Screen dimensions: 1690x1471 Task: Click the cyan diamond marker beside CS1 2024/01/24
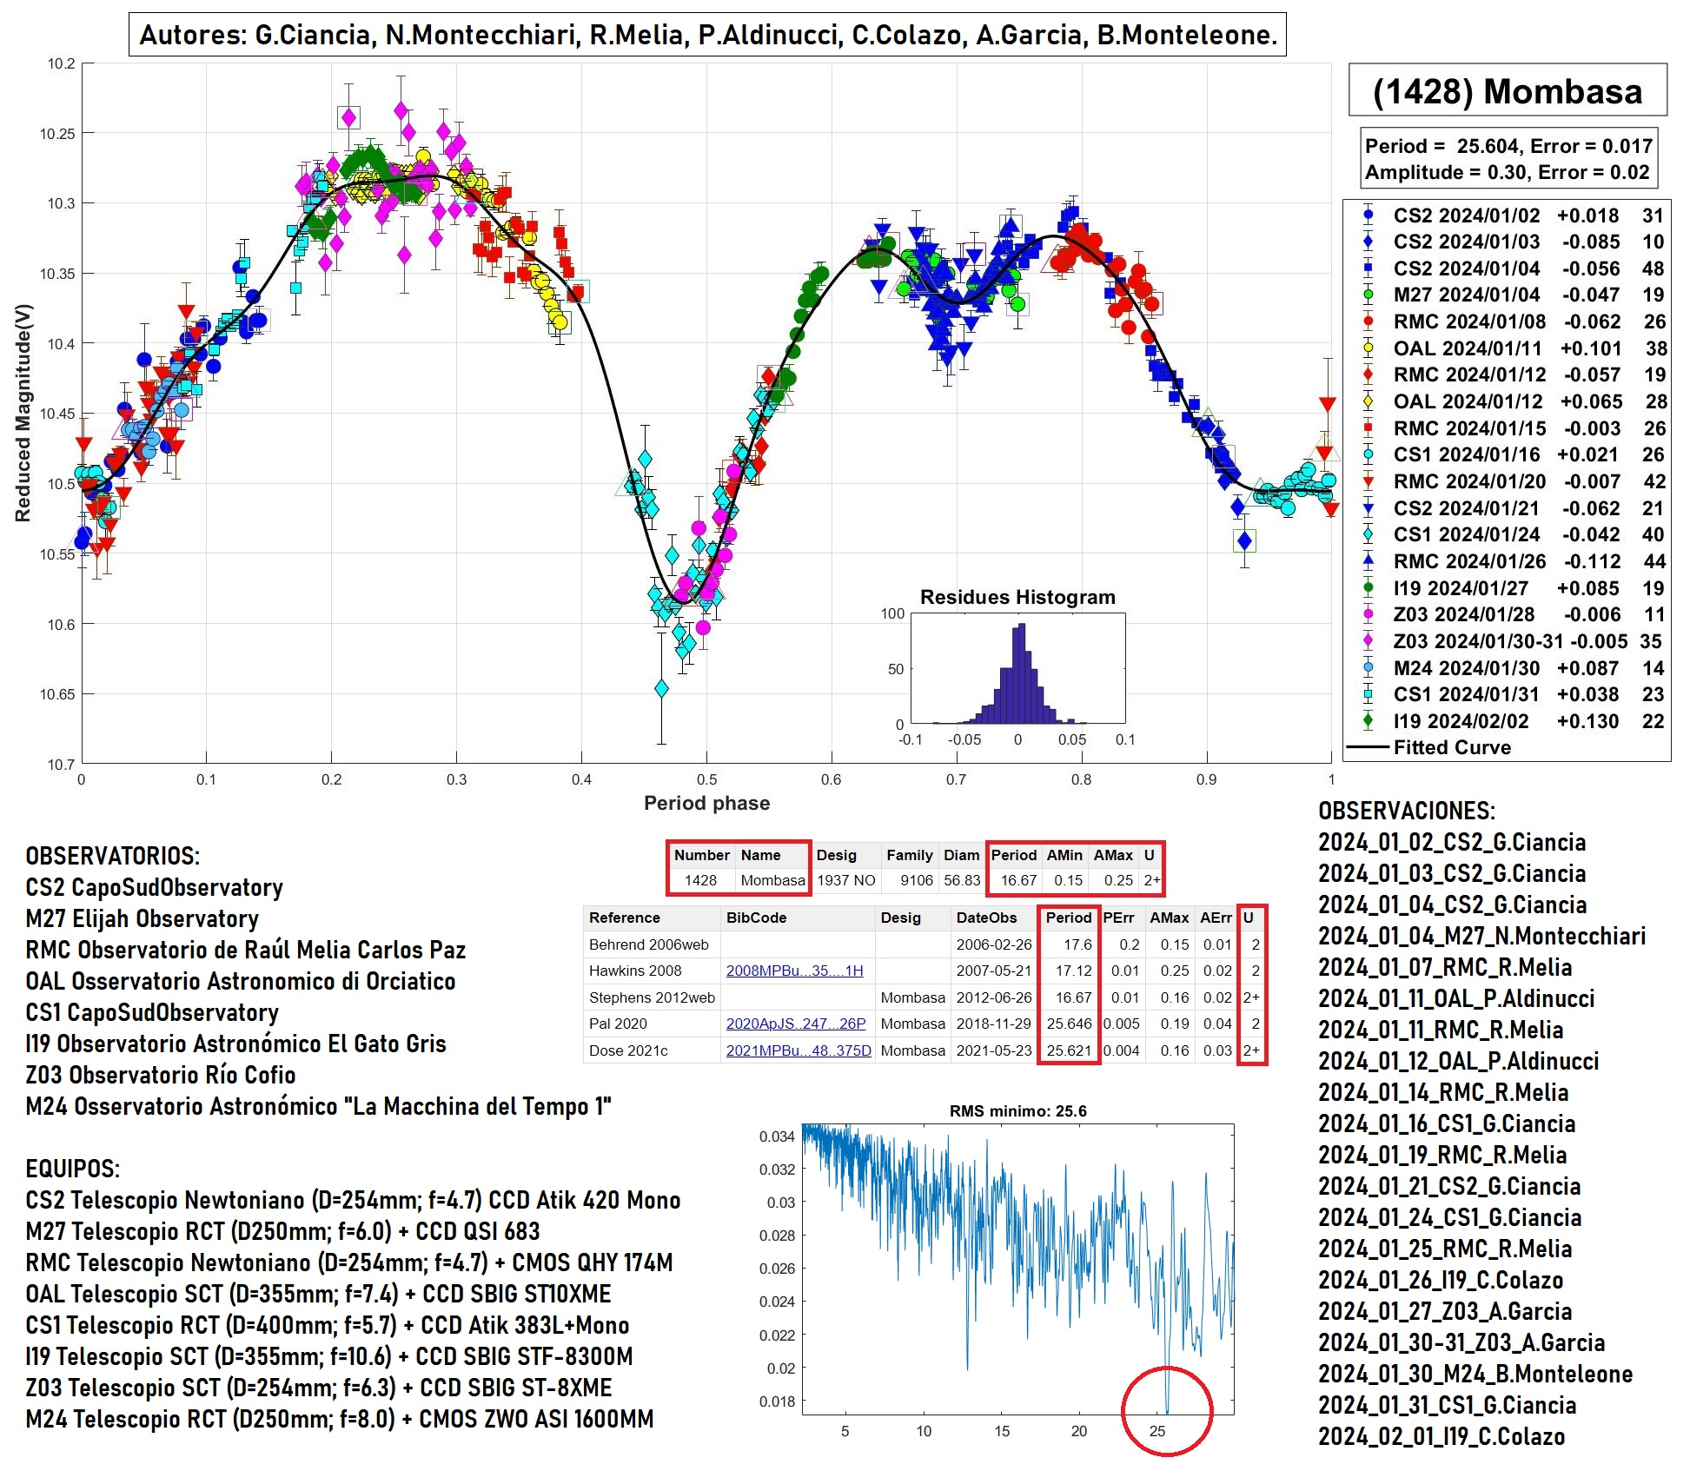pyautogui.click(x=1369, y=534)
